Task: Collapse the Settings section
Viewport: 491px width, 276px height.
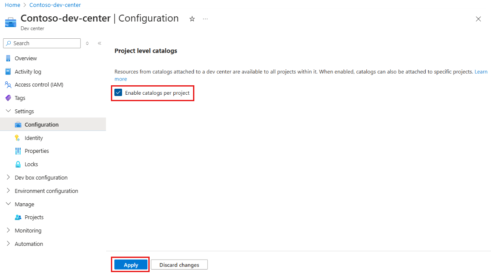Action: (x=9, y=111)
